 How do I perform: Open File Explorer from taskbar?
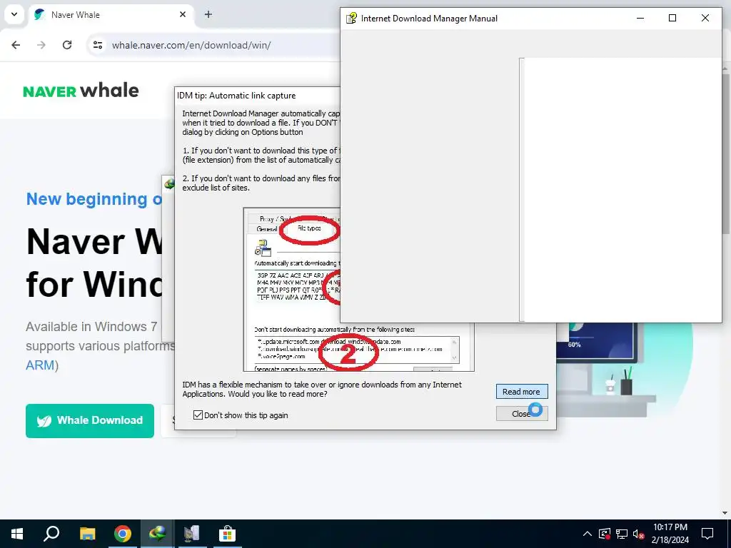coord(87,534)
